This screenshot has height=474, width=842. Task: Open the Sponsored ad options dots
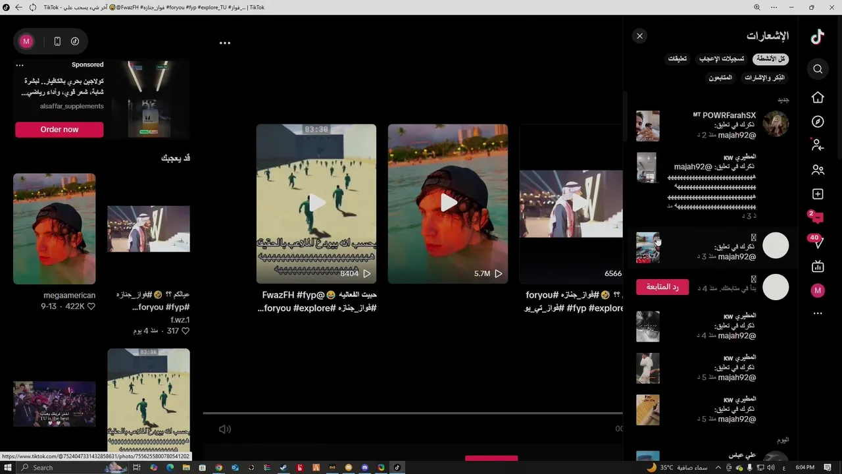coord(20,65)
